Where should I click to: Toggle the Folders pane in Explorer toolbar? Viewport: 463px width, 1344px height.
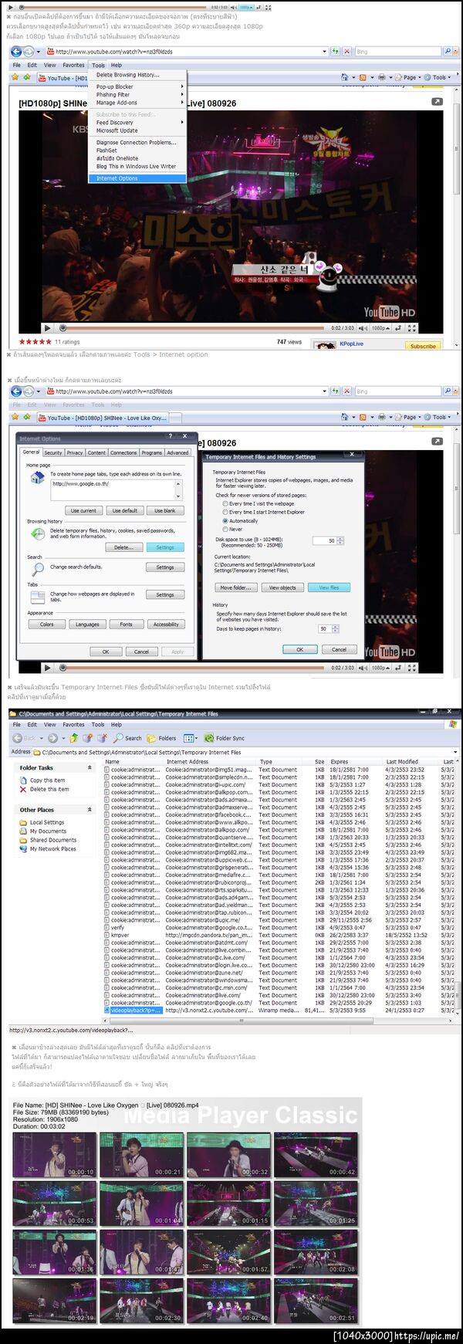pyautogui.click(x=162, y=738)
